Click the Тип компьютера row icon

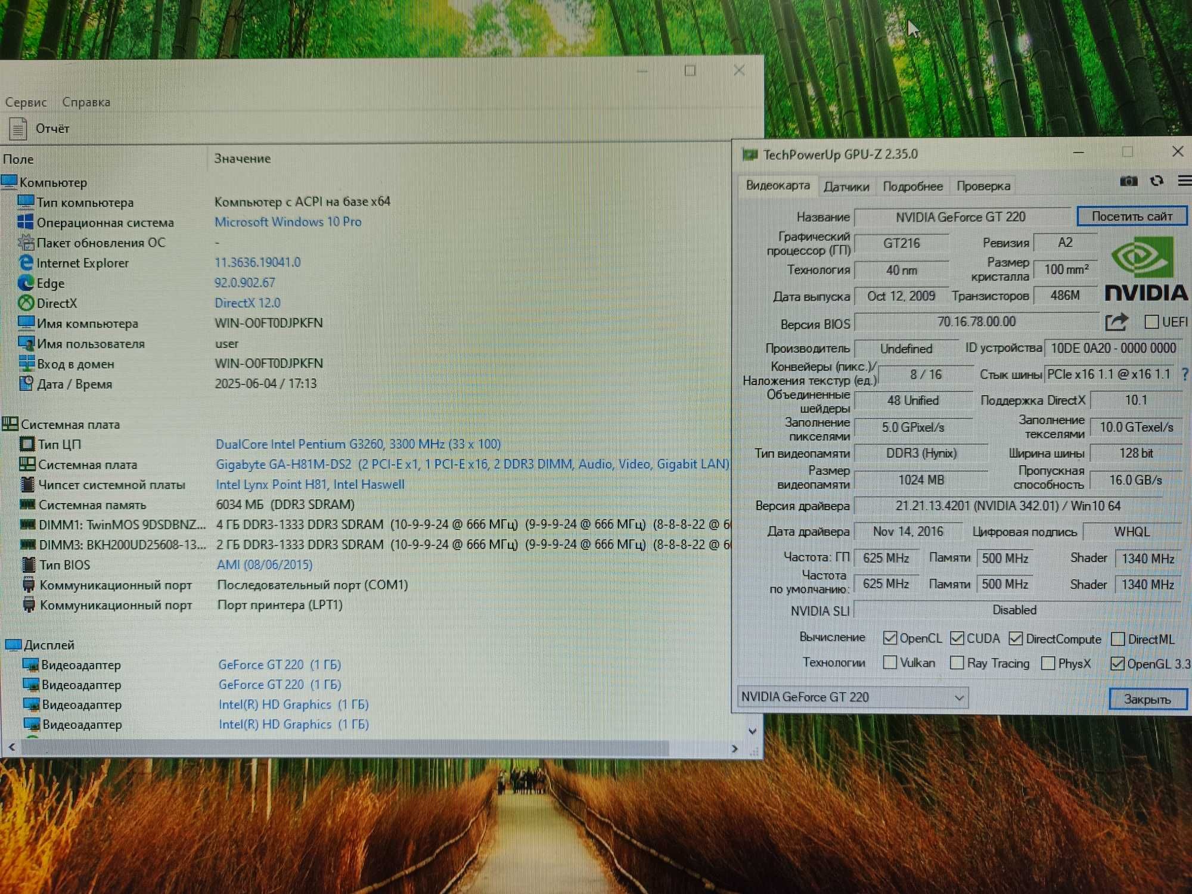pyautogui.click(x=26, y=202)
